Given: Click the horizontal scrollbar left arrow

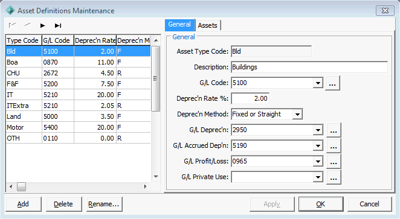Looking at the screenshot, I should coord(11,186).
